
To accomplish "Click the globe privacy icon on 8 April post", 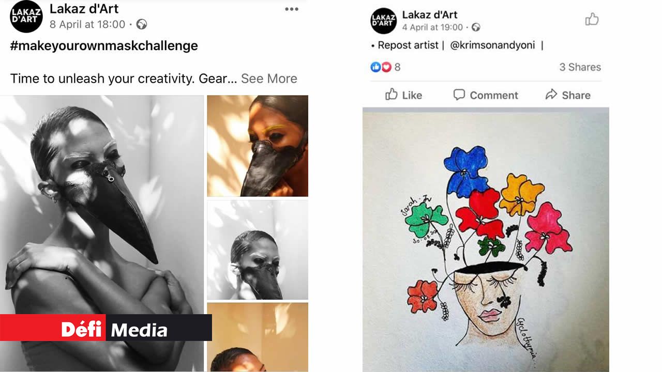I will (141, 24).
